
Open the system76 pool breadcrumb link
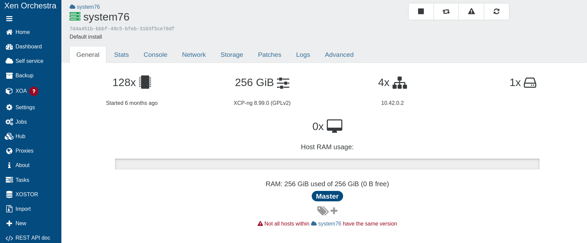pyautogui.click(x=88, y=7)
